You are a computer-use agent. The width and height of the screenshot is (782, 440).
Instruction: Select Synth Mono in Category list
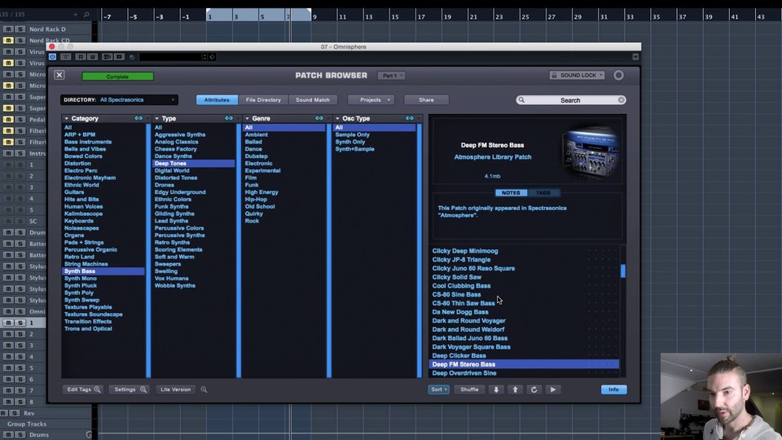click(x=81, y=279)
